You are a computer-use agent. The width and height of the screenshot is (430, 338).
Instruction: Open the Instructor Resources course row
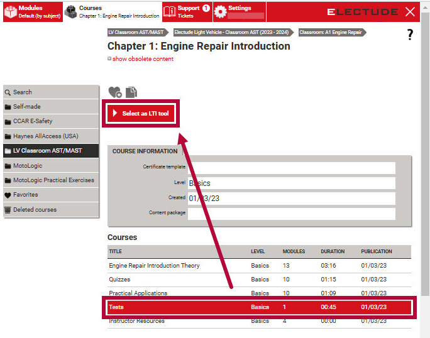(x=259, y=321)
